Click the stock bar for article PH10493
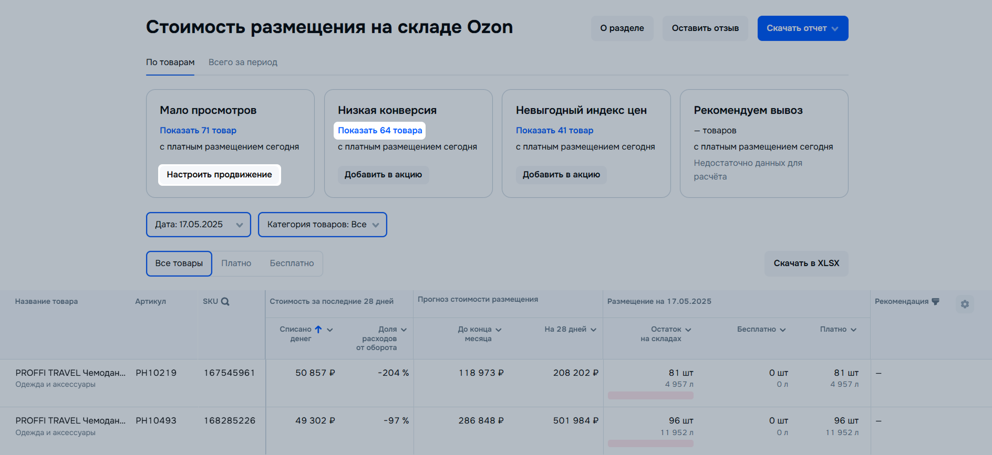The width and height of the screenshot is (992, 455). coord(650,443)
